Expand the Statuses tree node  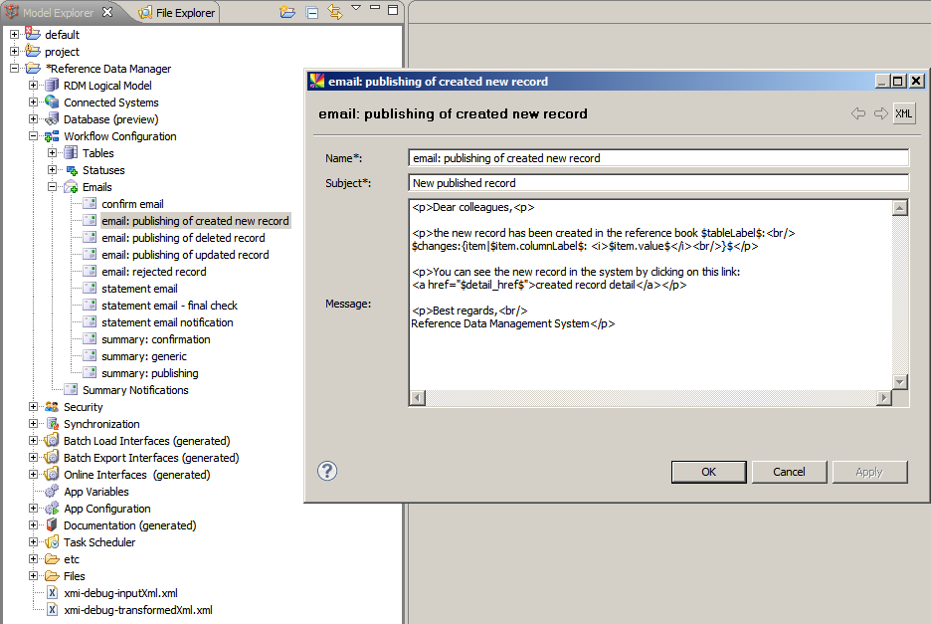(53, 170)
